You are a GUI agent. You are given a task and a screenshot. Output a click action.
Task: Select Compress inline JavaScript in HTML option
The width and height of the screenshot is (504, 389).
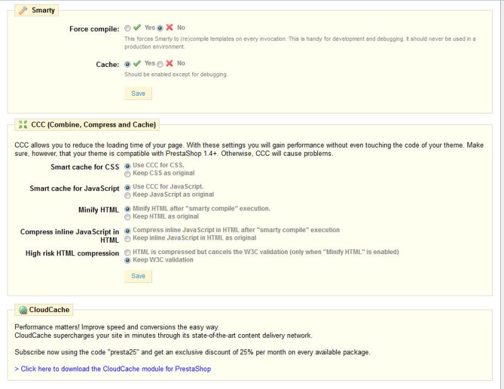point(127,231)
